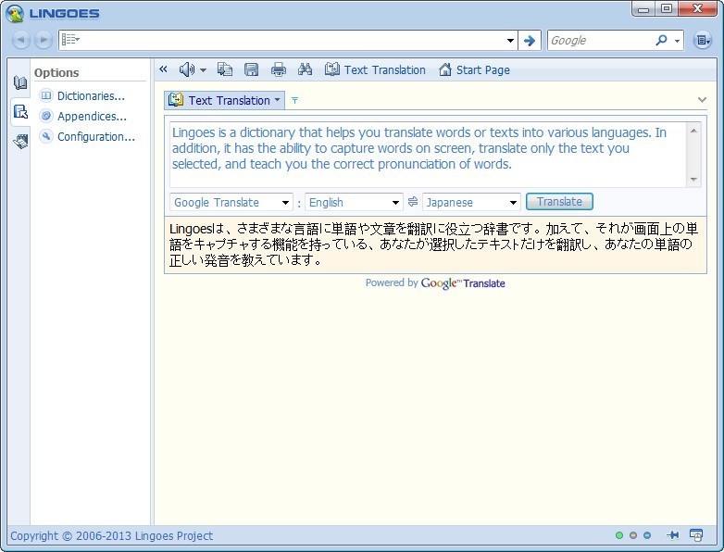This screenshot has width=724, height=552.
Task: Open the Google Translate engine dropdown
Action: click(231, 202)
